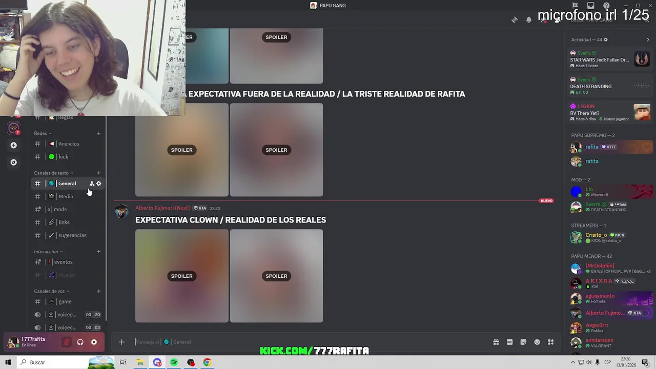Open member [MrDolphin] in PAPU MENOR list

[611, 268]
